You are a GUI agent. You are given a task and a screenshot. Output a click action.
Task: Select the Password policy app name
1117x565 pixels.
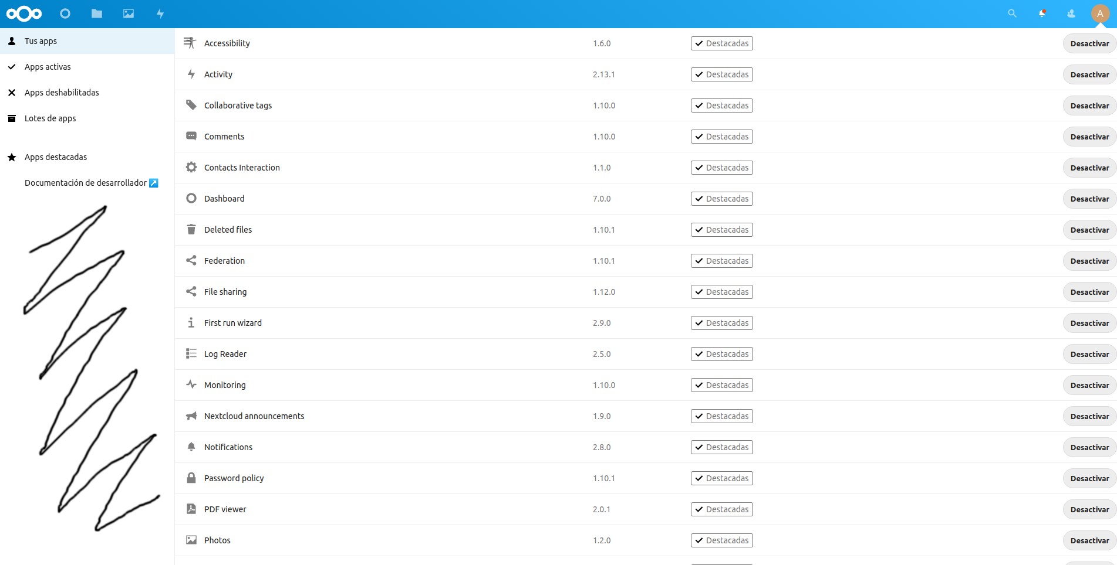point(234,478)
